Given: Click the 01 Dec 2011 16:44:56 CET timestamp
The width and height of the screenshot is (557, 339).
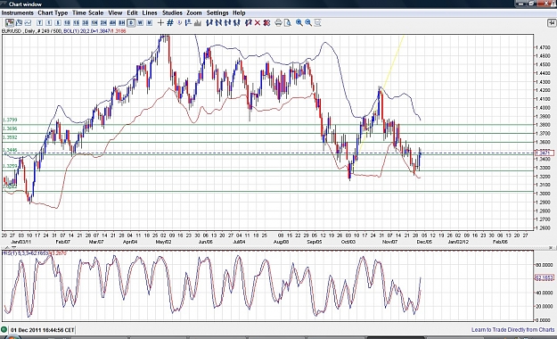Looking at the screenshot, I should [x=42, y=330].
